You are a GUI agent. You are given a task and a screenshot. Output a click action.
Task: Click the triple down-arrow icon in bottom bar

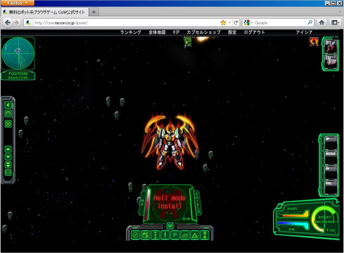tap(155, 235)
